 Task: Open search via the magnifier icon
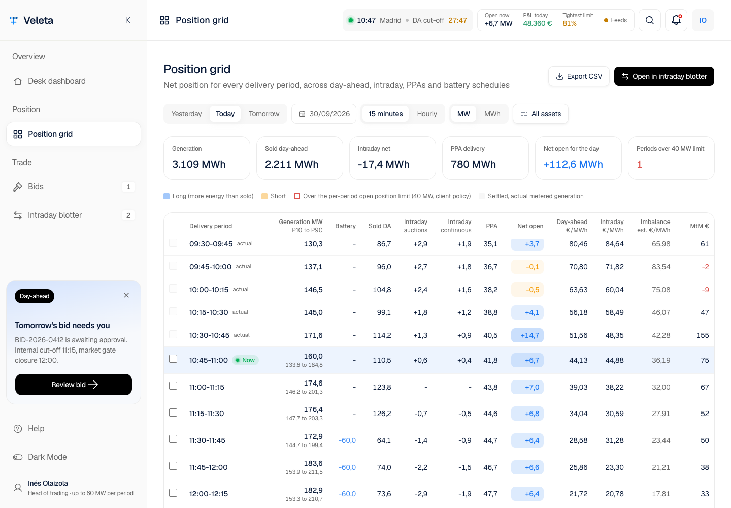[650, 20]
